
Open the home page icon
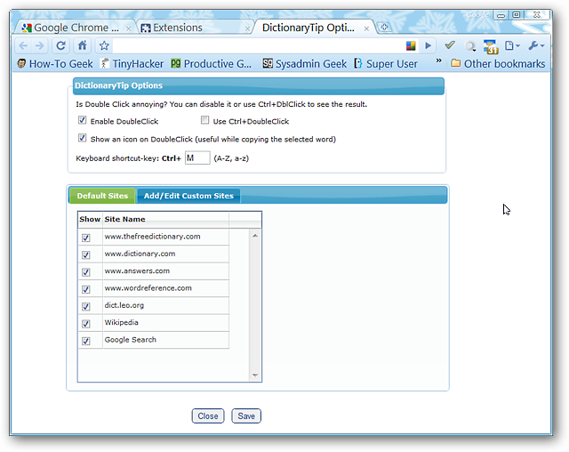[x=83, y=45]
